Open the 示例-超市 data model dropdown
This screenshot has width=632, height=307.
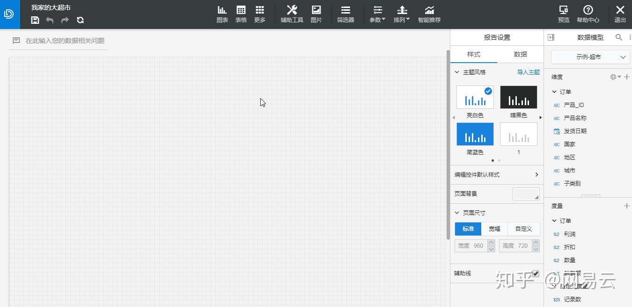click(590, 57)
